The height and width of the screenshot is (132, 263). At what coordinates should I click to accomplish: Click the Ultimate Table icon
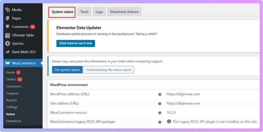[x=7, y=35]
